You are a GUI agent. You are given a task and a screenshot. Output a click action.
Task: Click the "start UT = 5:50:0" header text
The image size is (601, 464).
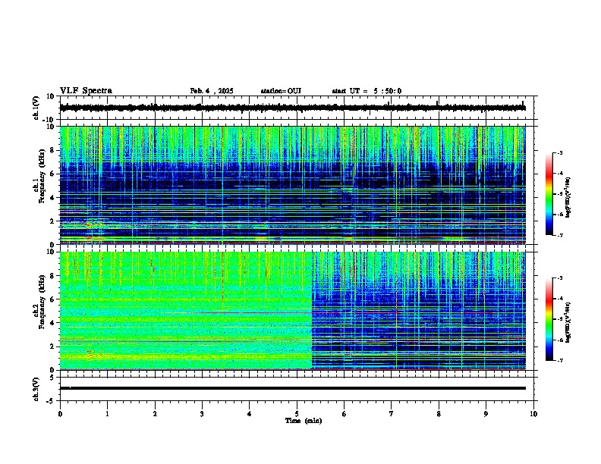[367, 91]
